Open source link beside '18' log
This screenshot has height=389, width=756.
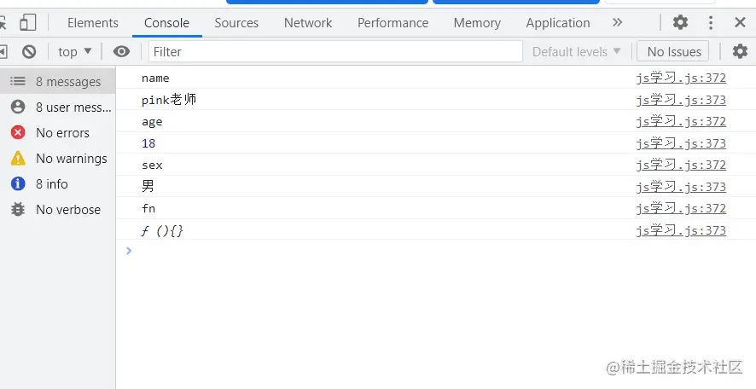tap(681, 143)
